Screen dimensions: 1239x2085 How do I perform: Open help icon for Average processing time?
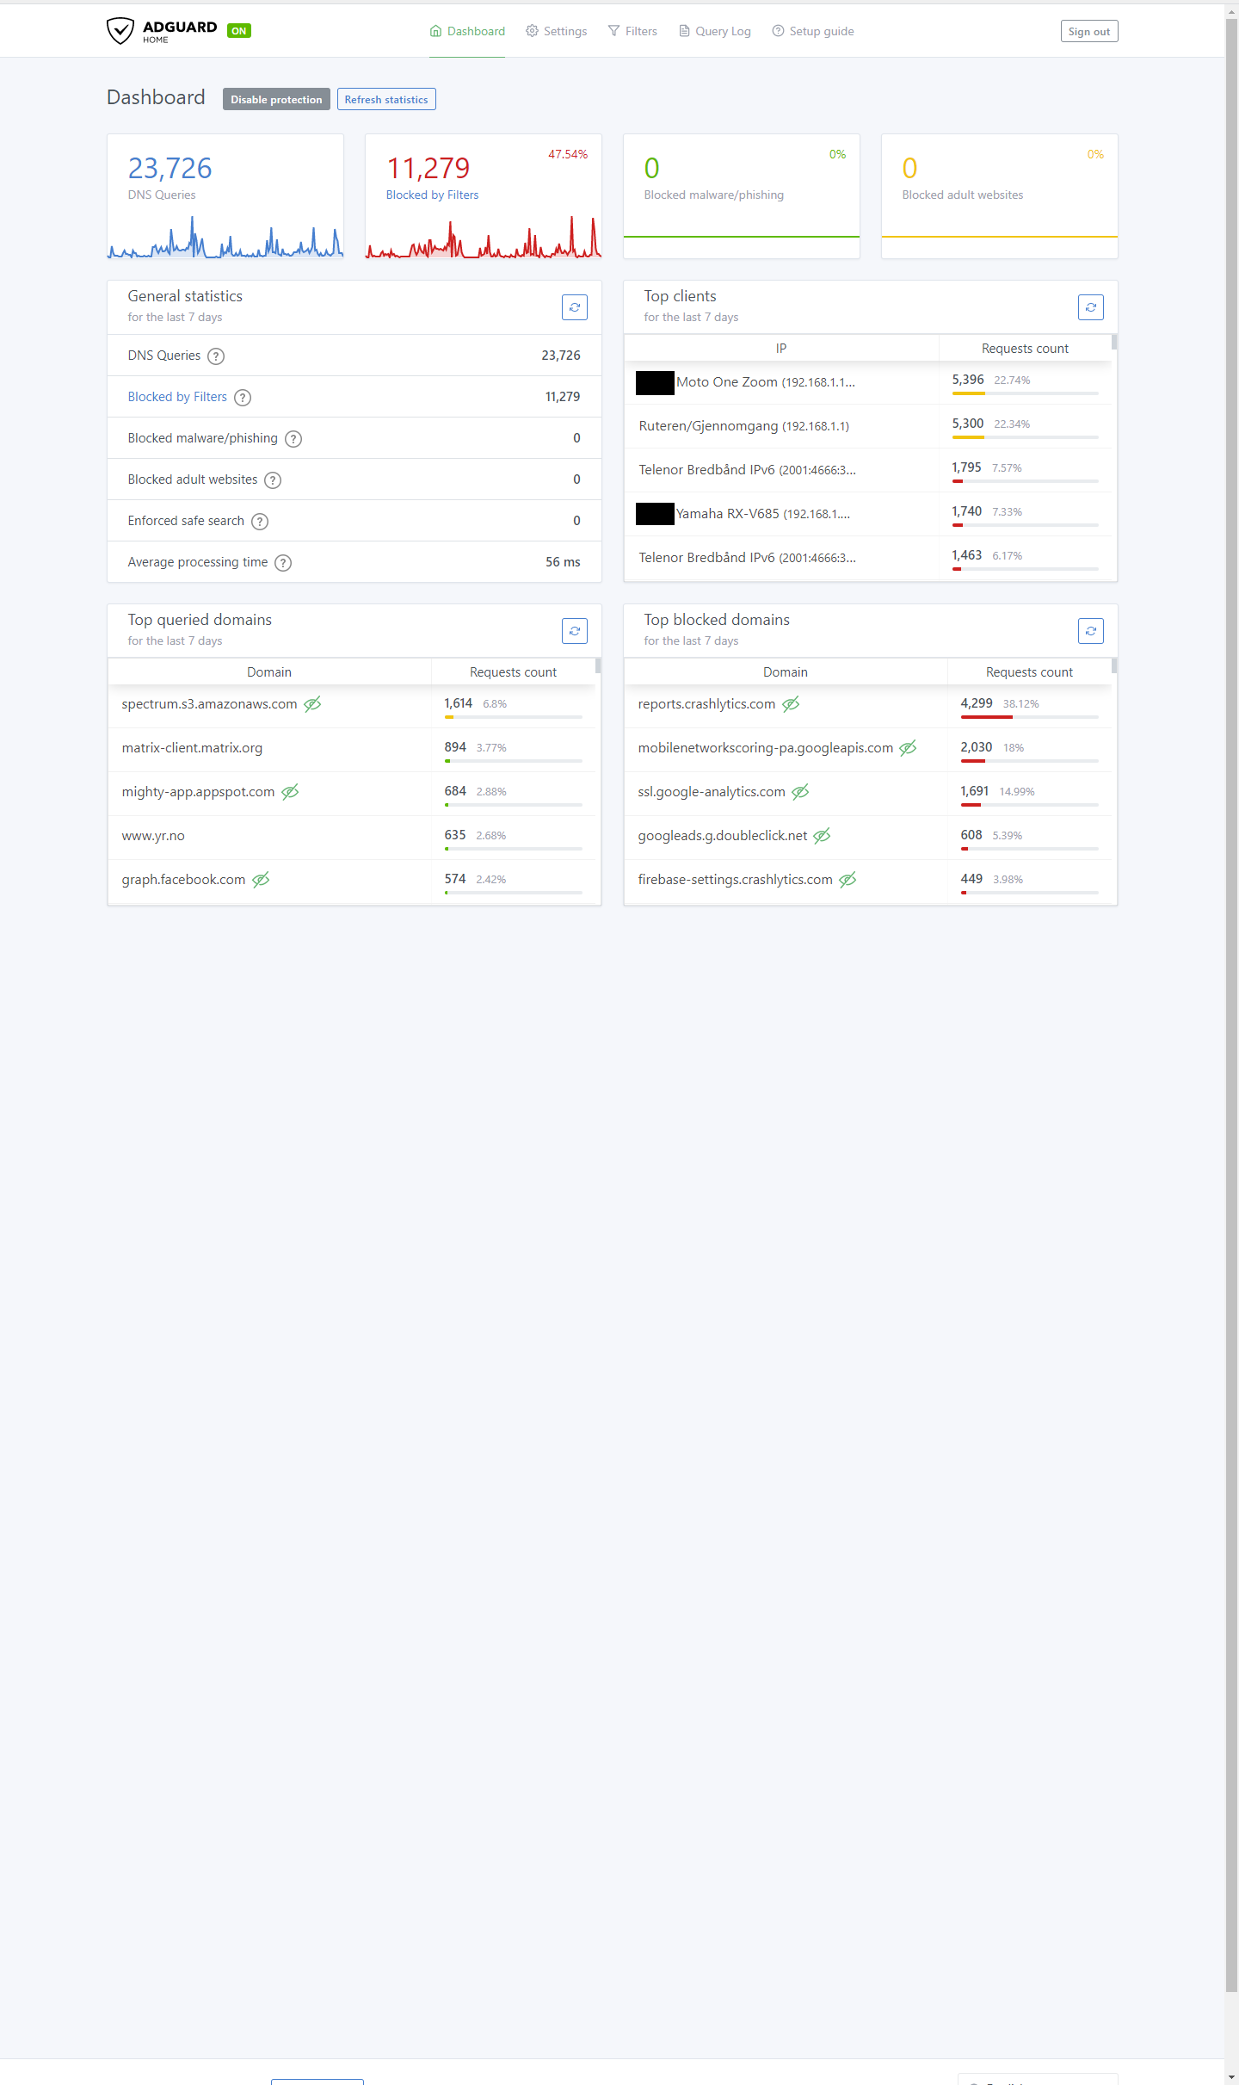pyautogui.click(x=283, y=563)
